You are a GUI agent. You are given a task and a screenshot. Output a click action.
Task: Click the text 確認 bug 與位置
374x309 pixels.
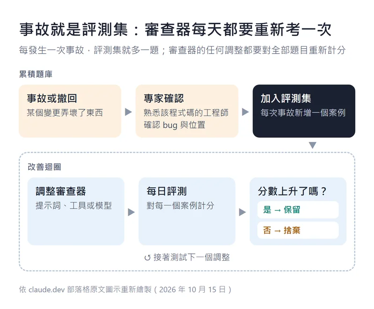pos(174,125)
